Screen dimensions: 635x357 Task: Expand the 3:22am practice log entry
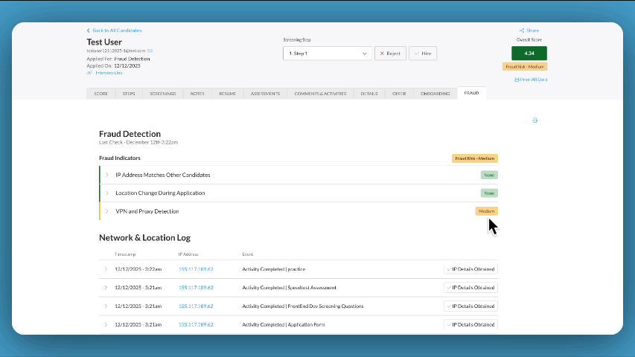106,269
